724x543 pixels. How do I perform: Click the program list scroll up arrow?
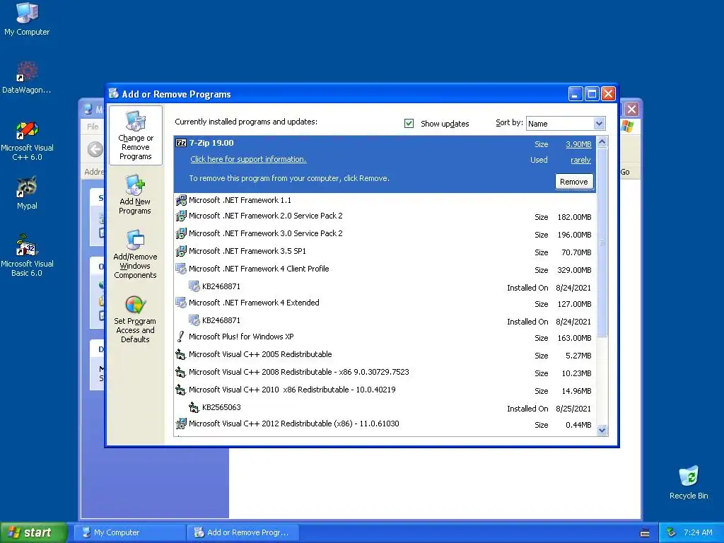pos(602,141)
